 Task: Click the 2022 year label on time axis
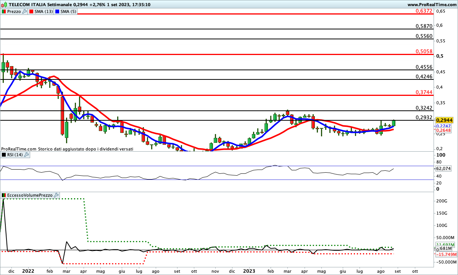(28, 271)
